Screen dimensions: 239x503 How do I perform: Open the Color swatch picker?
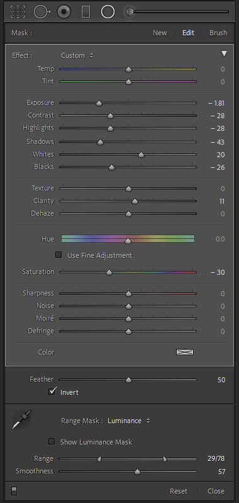pos(185,352)
